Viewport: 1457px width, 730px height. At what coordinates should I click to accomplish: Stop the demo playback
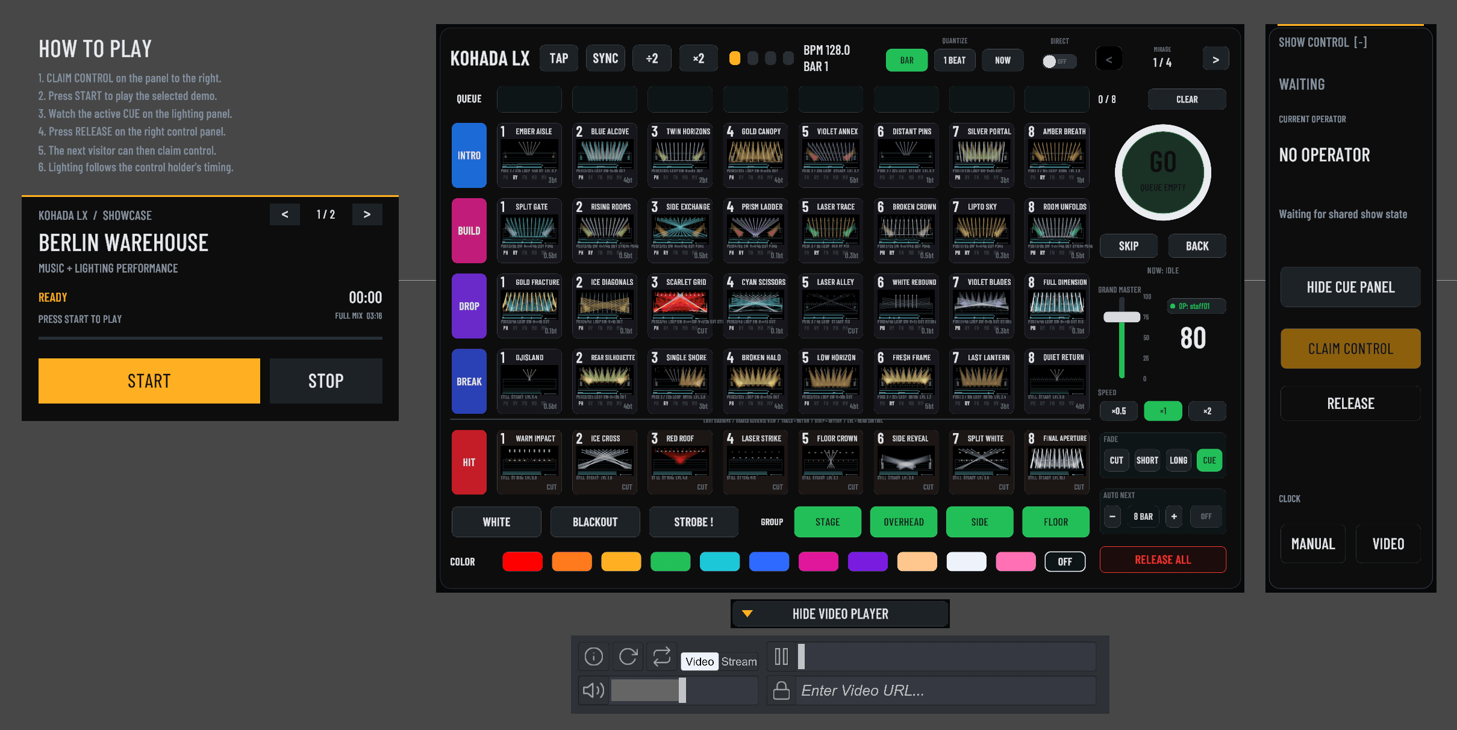(x=326, y=381)
